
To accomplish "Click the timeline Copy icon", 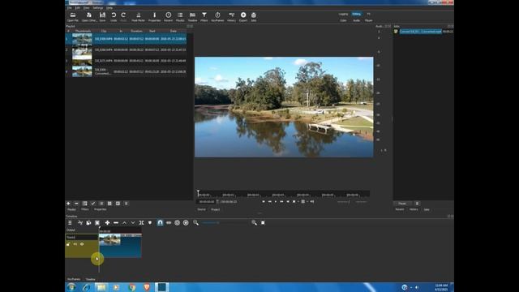I will [88, 223].
